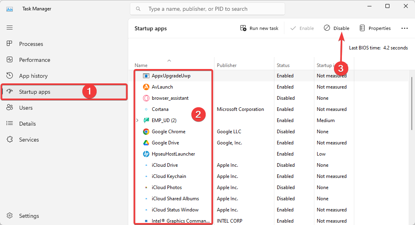Select the AvLaunch row
415x225 pixels.
point(268,87)
